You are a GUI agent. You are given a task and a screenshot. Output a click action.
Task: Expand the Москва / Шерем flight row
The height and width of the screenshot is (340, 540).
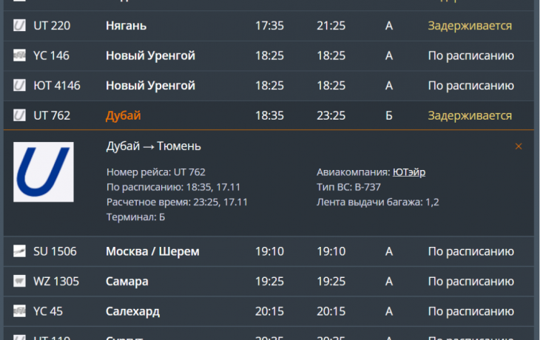pos(152,251)
